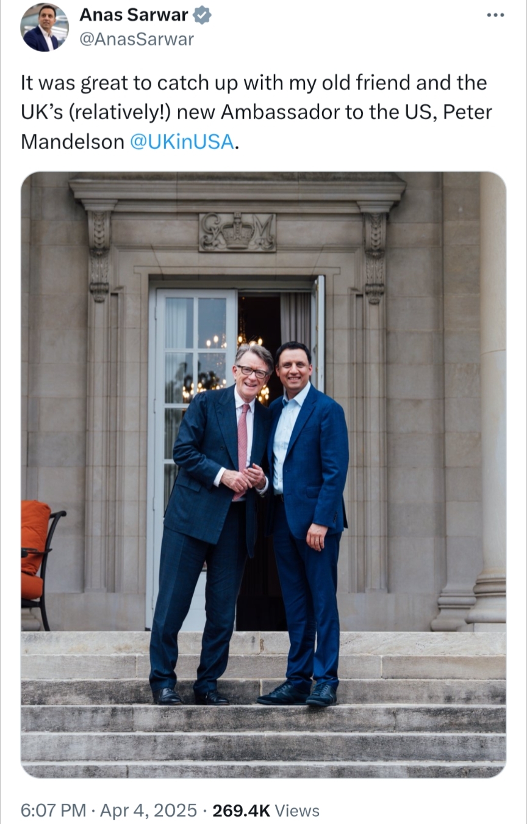
Task: Click the Anas Sarwar display name
Action: click(x=134, y=15)
